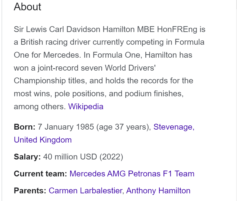Screen dimensions: 237x201
Task: Click the Stevenage birthplace link
Action: pyautogui.click(x=174, y=127)
